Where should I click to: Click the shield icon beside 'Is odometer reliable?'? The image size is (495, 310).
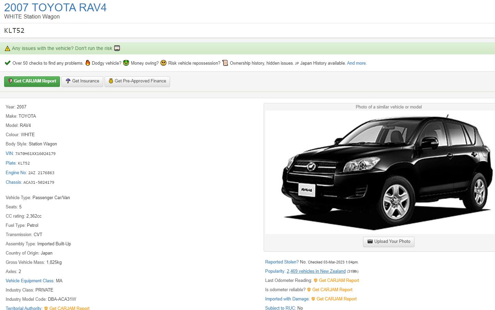point(309,290)
